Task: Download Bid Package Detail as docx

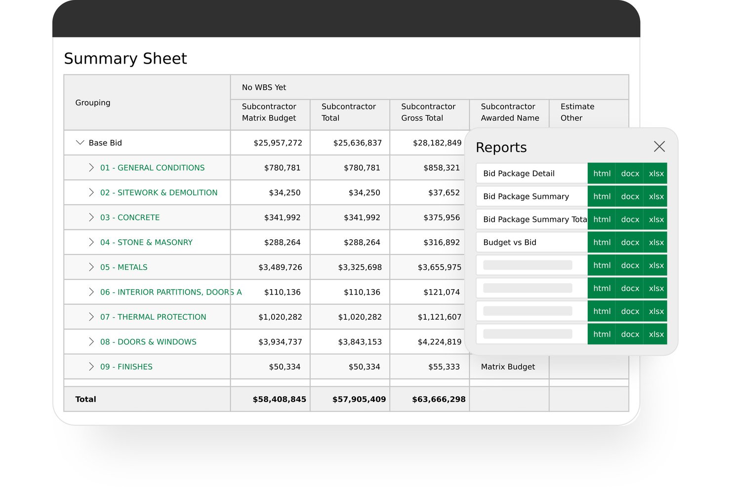Action: [630, 173]
